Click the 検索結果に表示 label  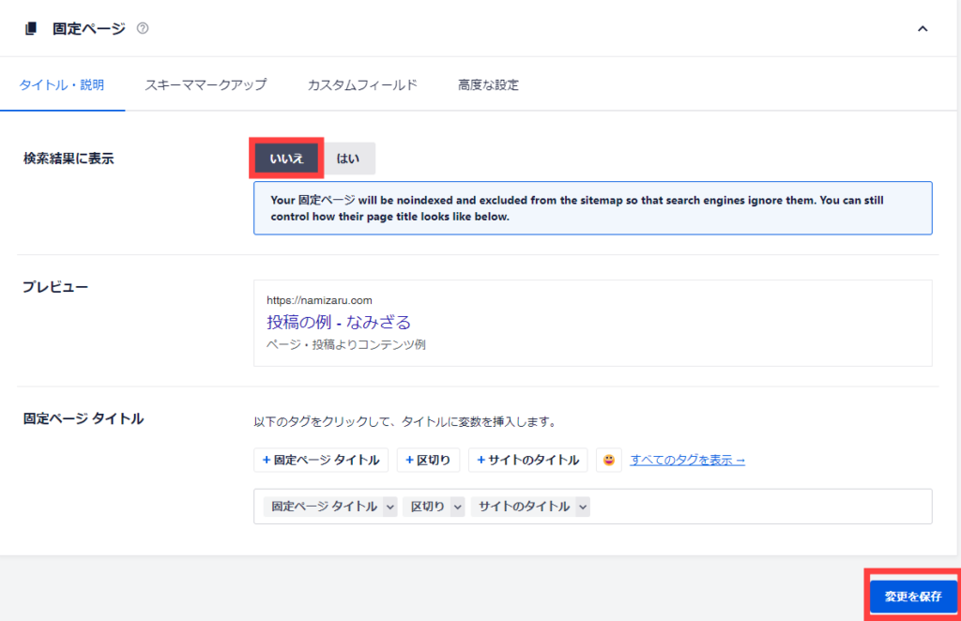[x=69, y=159]
